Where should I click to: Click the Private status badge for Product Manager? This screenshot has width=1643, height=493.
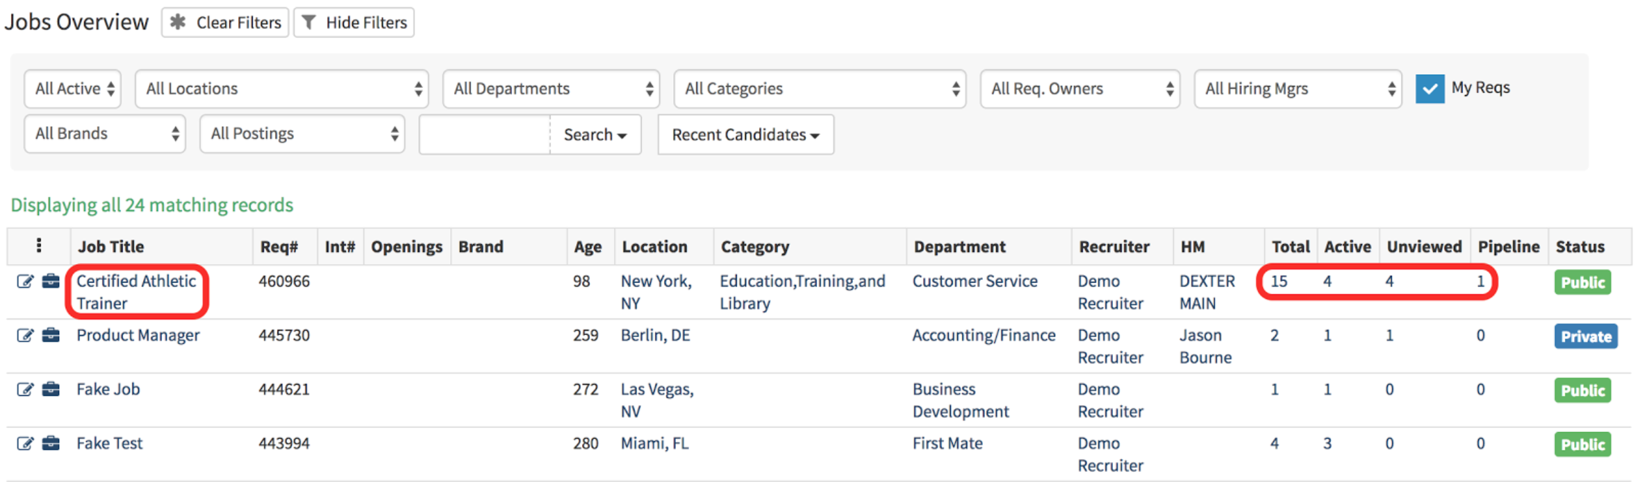click(x=1585, y=337)
